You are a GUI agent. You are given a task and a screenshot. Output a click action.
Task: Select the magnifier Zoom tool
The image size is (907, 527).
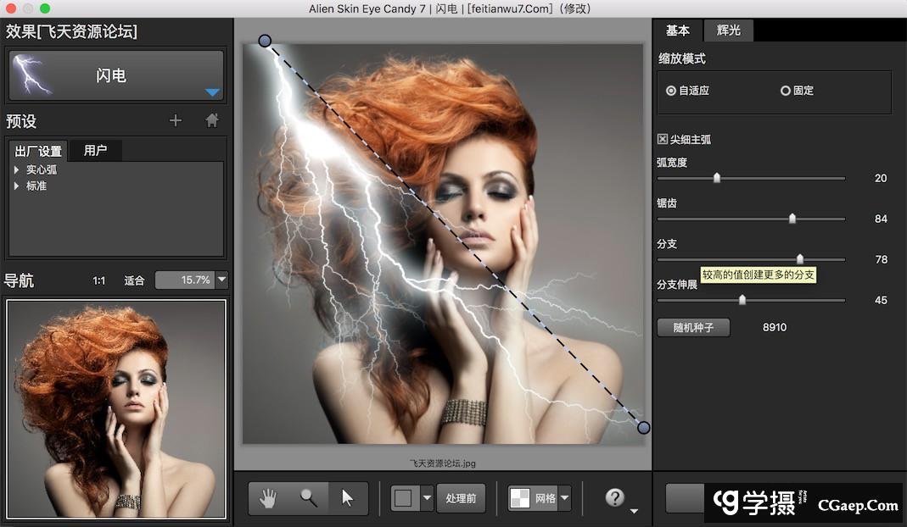pyautogui.click(x=308, y=498)
